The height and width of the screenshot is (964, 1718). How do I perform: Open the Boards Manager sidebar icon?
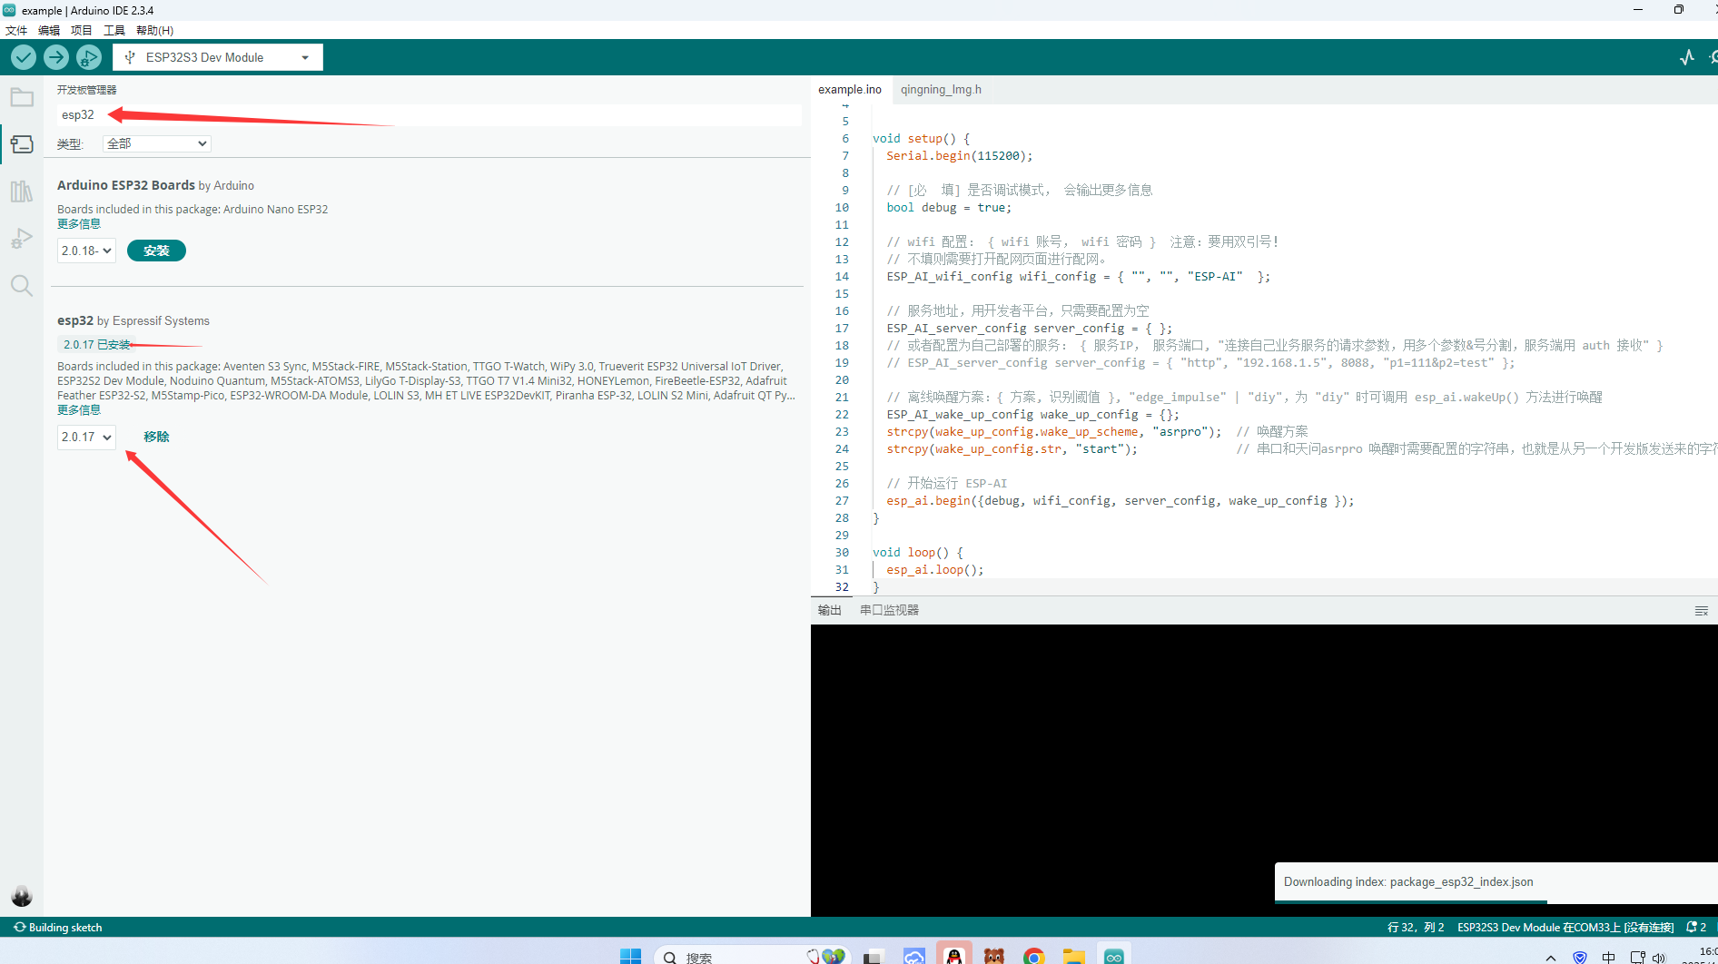click(22, 144)
